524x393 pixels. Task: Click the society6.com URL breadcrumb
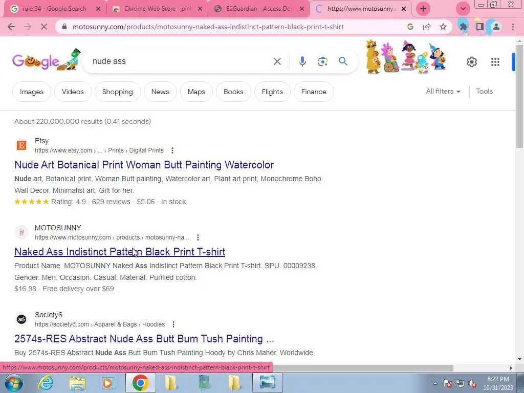[100, 324]
